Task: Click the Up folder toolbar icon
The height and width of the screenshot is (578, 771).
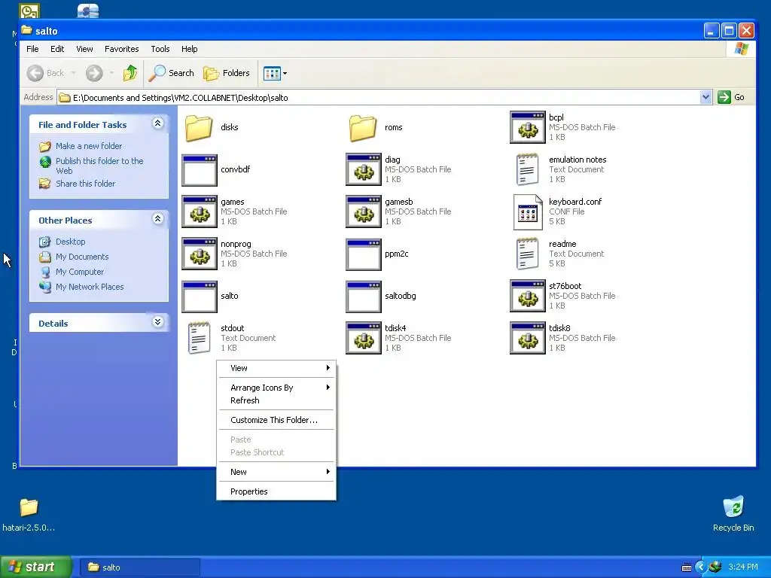Action: pyautogui.click(x=130, y=73)
